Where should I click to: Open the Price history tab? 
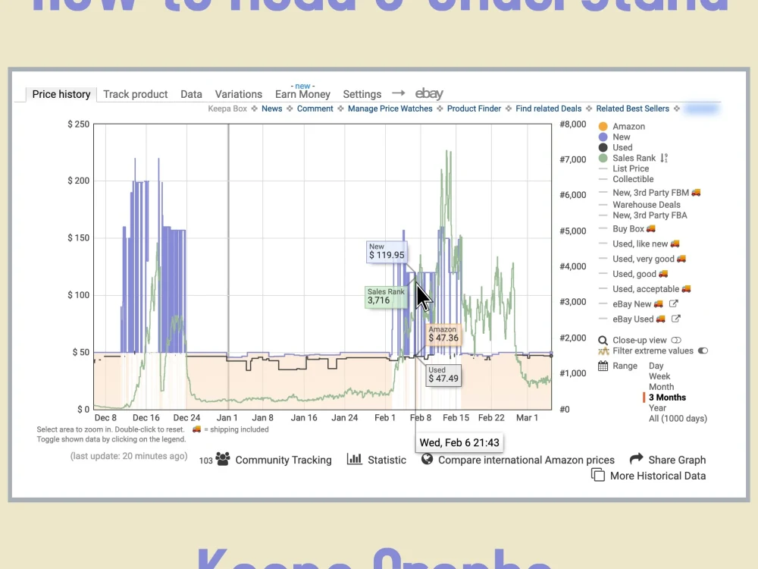[x=61, y=94]
